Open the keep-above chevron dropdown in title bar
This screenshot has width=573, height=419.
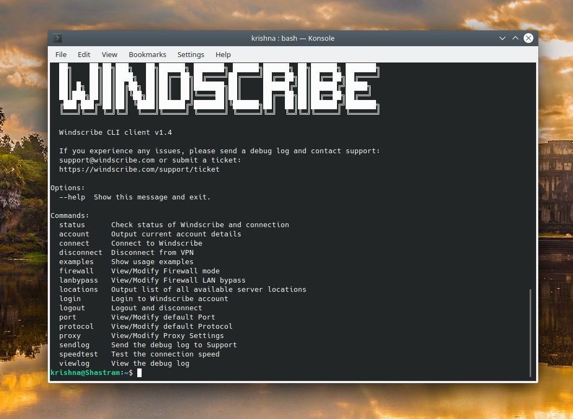point(502,38)
